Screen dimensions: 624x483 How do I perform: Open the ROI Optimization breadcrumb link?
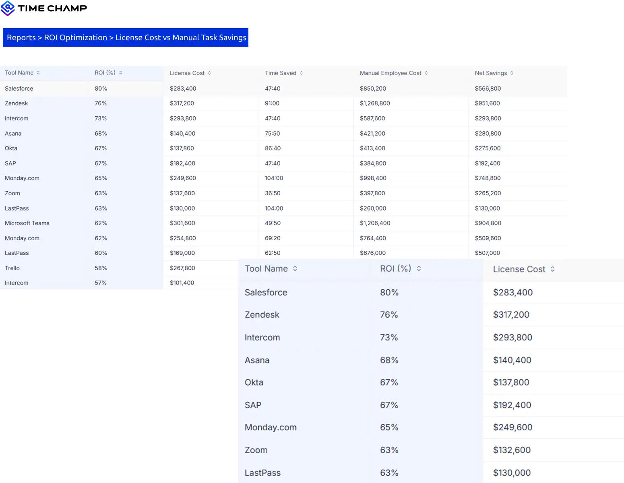(x=75, y=37)
